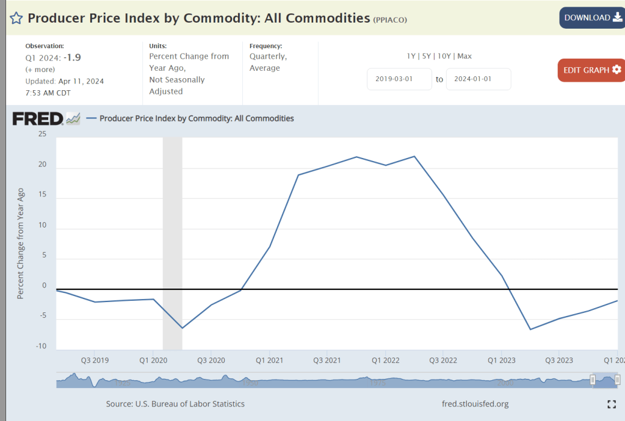Screen dimensions: 625x421
Task: Expand the (+ more) observations link
Action: [40, 70]
